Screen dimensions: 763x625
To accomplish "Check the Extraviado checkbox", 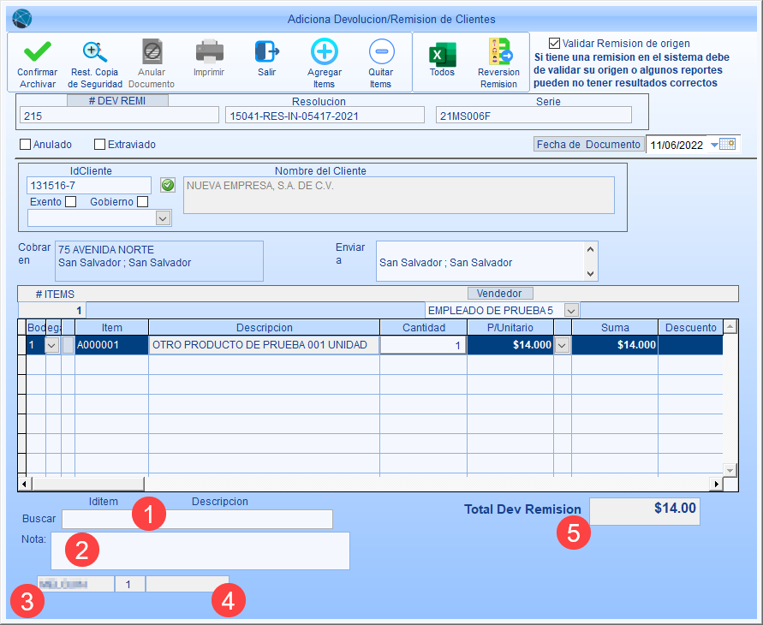I will (x=99, y=145).
